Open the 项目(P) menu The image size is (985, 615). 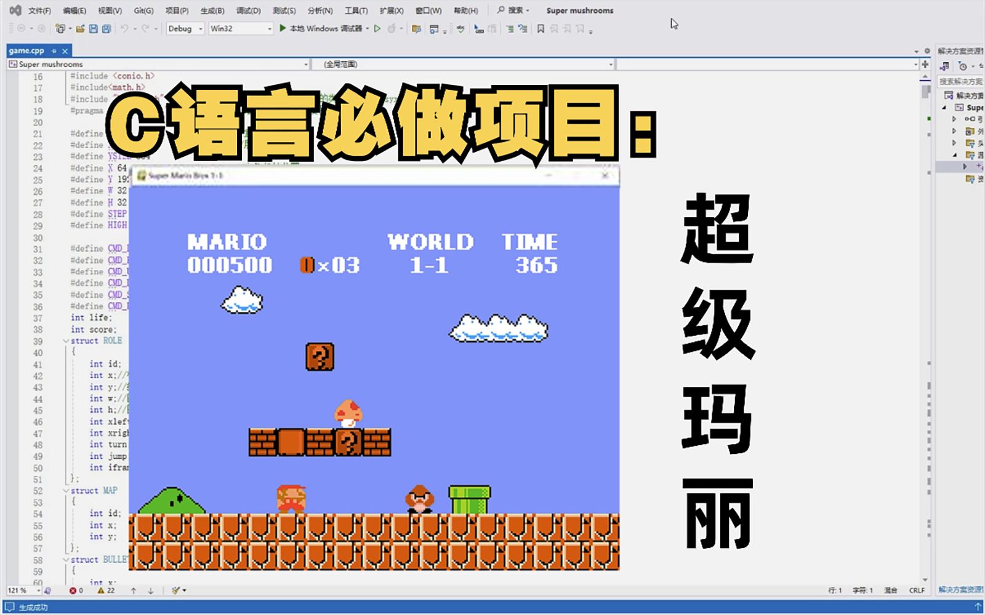[177, 10]
